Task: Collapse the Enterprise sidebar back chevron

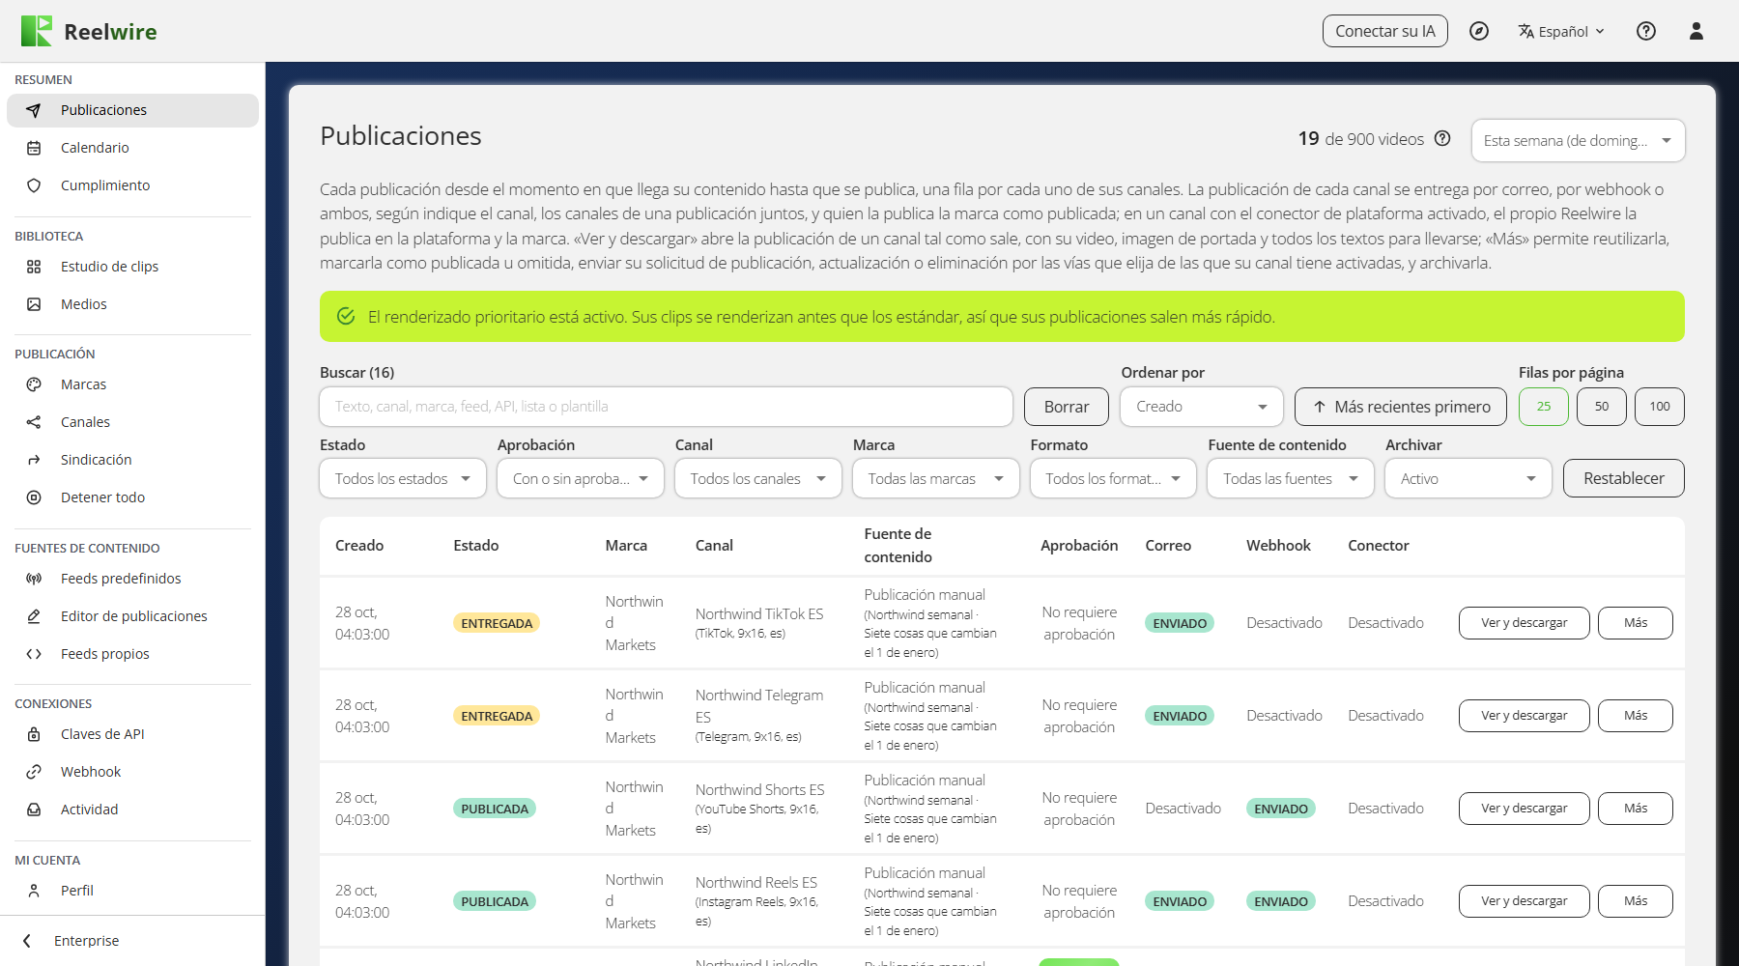Action: pyautogui.click(x=27, y=941)
